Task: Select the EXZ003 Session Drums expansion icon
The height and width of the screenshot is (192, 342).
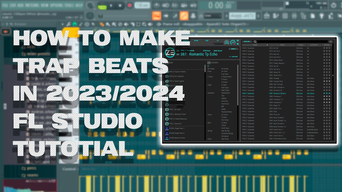Action: (x=167, y=138)
